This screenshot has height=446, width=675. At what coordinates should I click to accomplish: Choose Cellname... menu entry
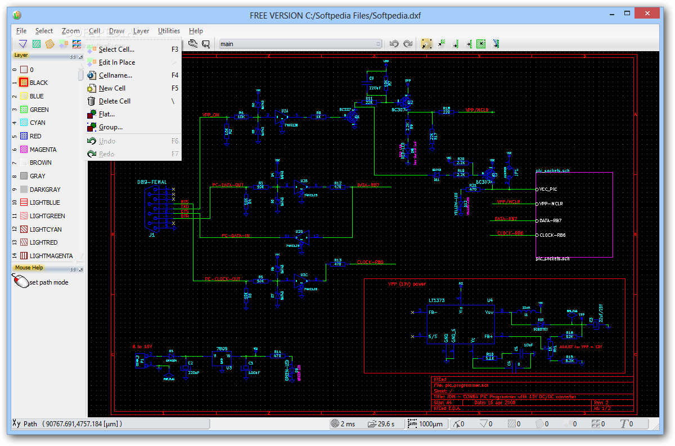tap(133, 75)
